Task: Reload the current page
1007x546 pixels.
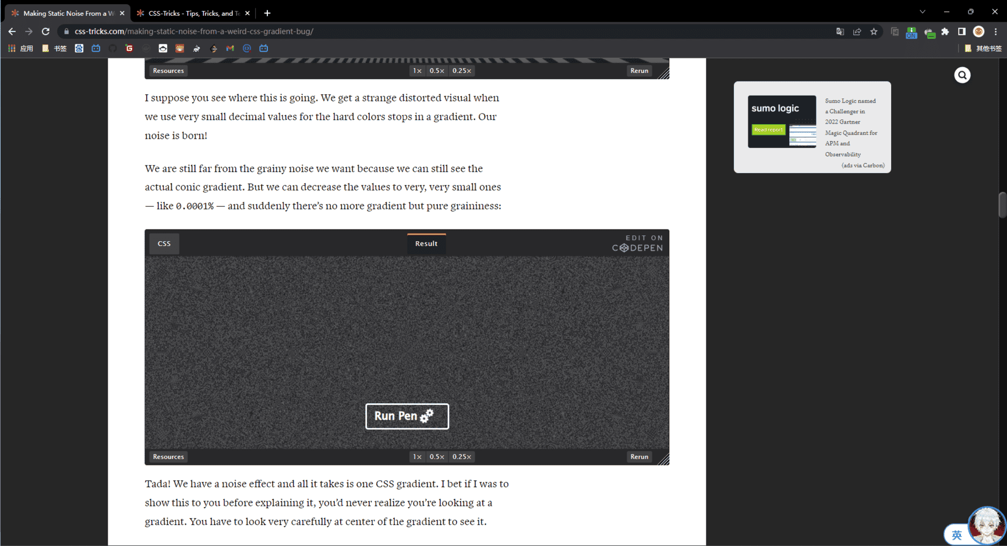Action: 45,31
